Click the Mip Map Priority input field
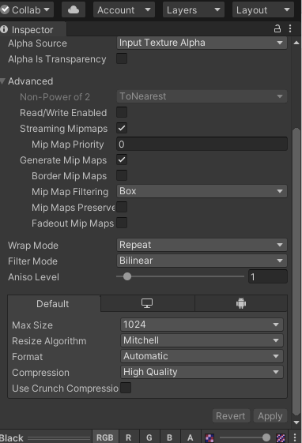 [x=202, y=144]
